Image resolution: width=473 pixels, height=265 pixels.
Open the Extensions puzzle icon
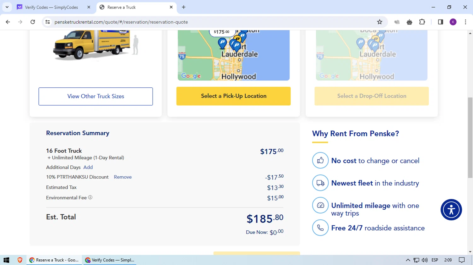[x=422, y=22]
